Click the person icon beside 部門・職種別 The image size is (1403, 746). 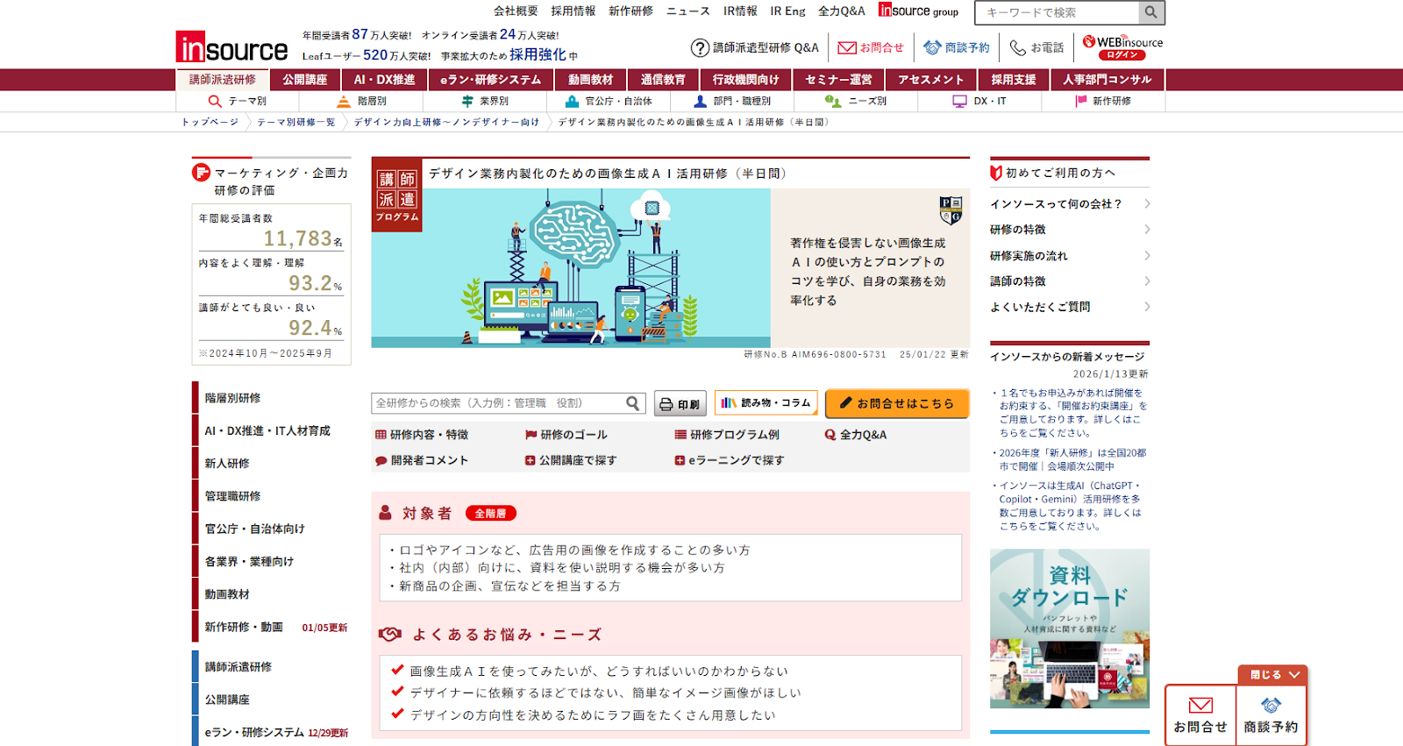[700, 102]
